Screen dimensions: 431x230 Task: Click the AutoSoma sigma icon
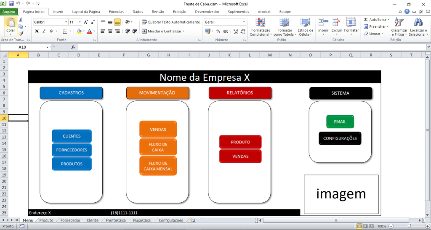[x=366, y=20]
